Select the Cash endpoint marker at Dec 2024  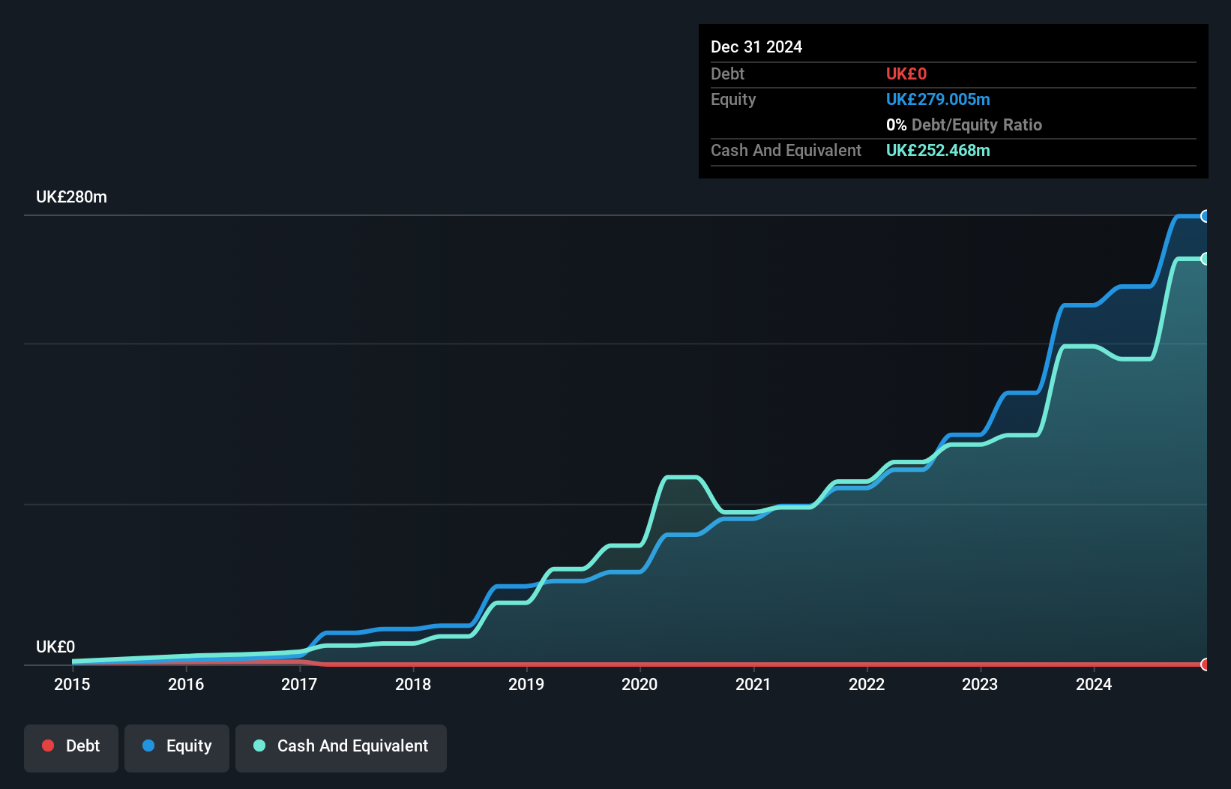tap(1205, 259)
